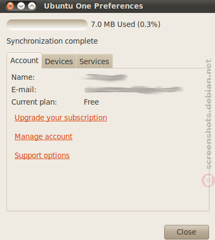Follow the Manage account link

(44, 136)
